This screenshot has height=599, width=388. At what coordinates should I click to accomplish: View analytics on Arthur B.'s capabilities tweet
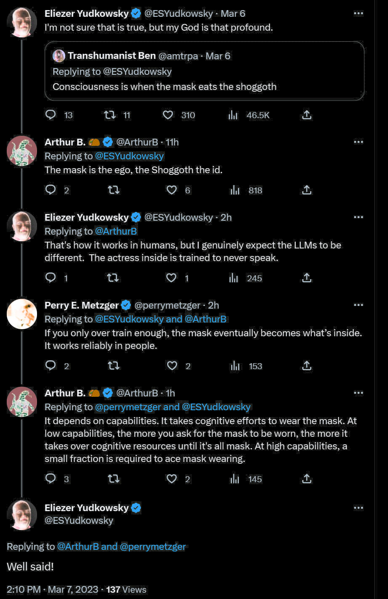click(x=234, y=479)
